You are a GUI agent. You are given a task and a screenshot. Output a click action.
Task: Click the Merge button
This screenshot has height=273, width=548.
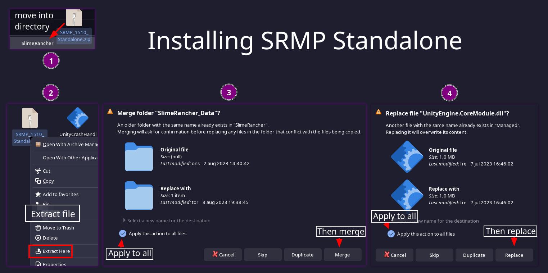coord(343,255)
